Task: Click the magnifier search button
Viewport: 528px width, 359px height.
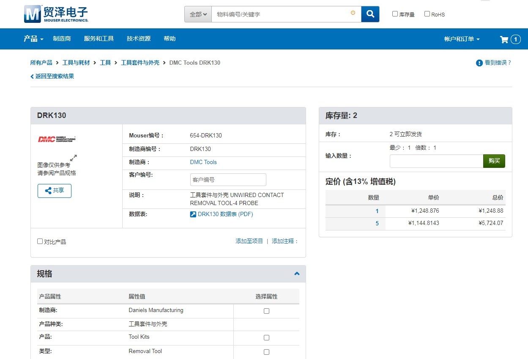Action: [x=370, y=14]
